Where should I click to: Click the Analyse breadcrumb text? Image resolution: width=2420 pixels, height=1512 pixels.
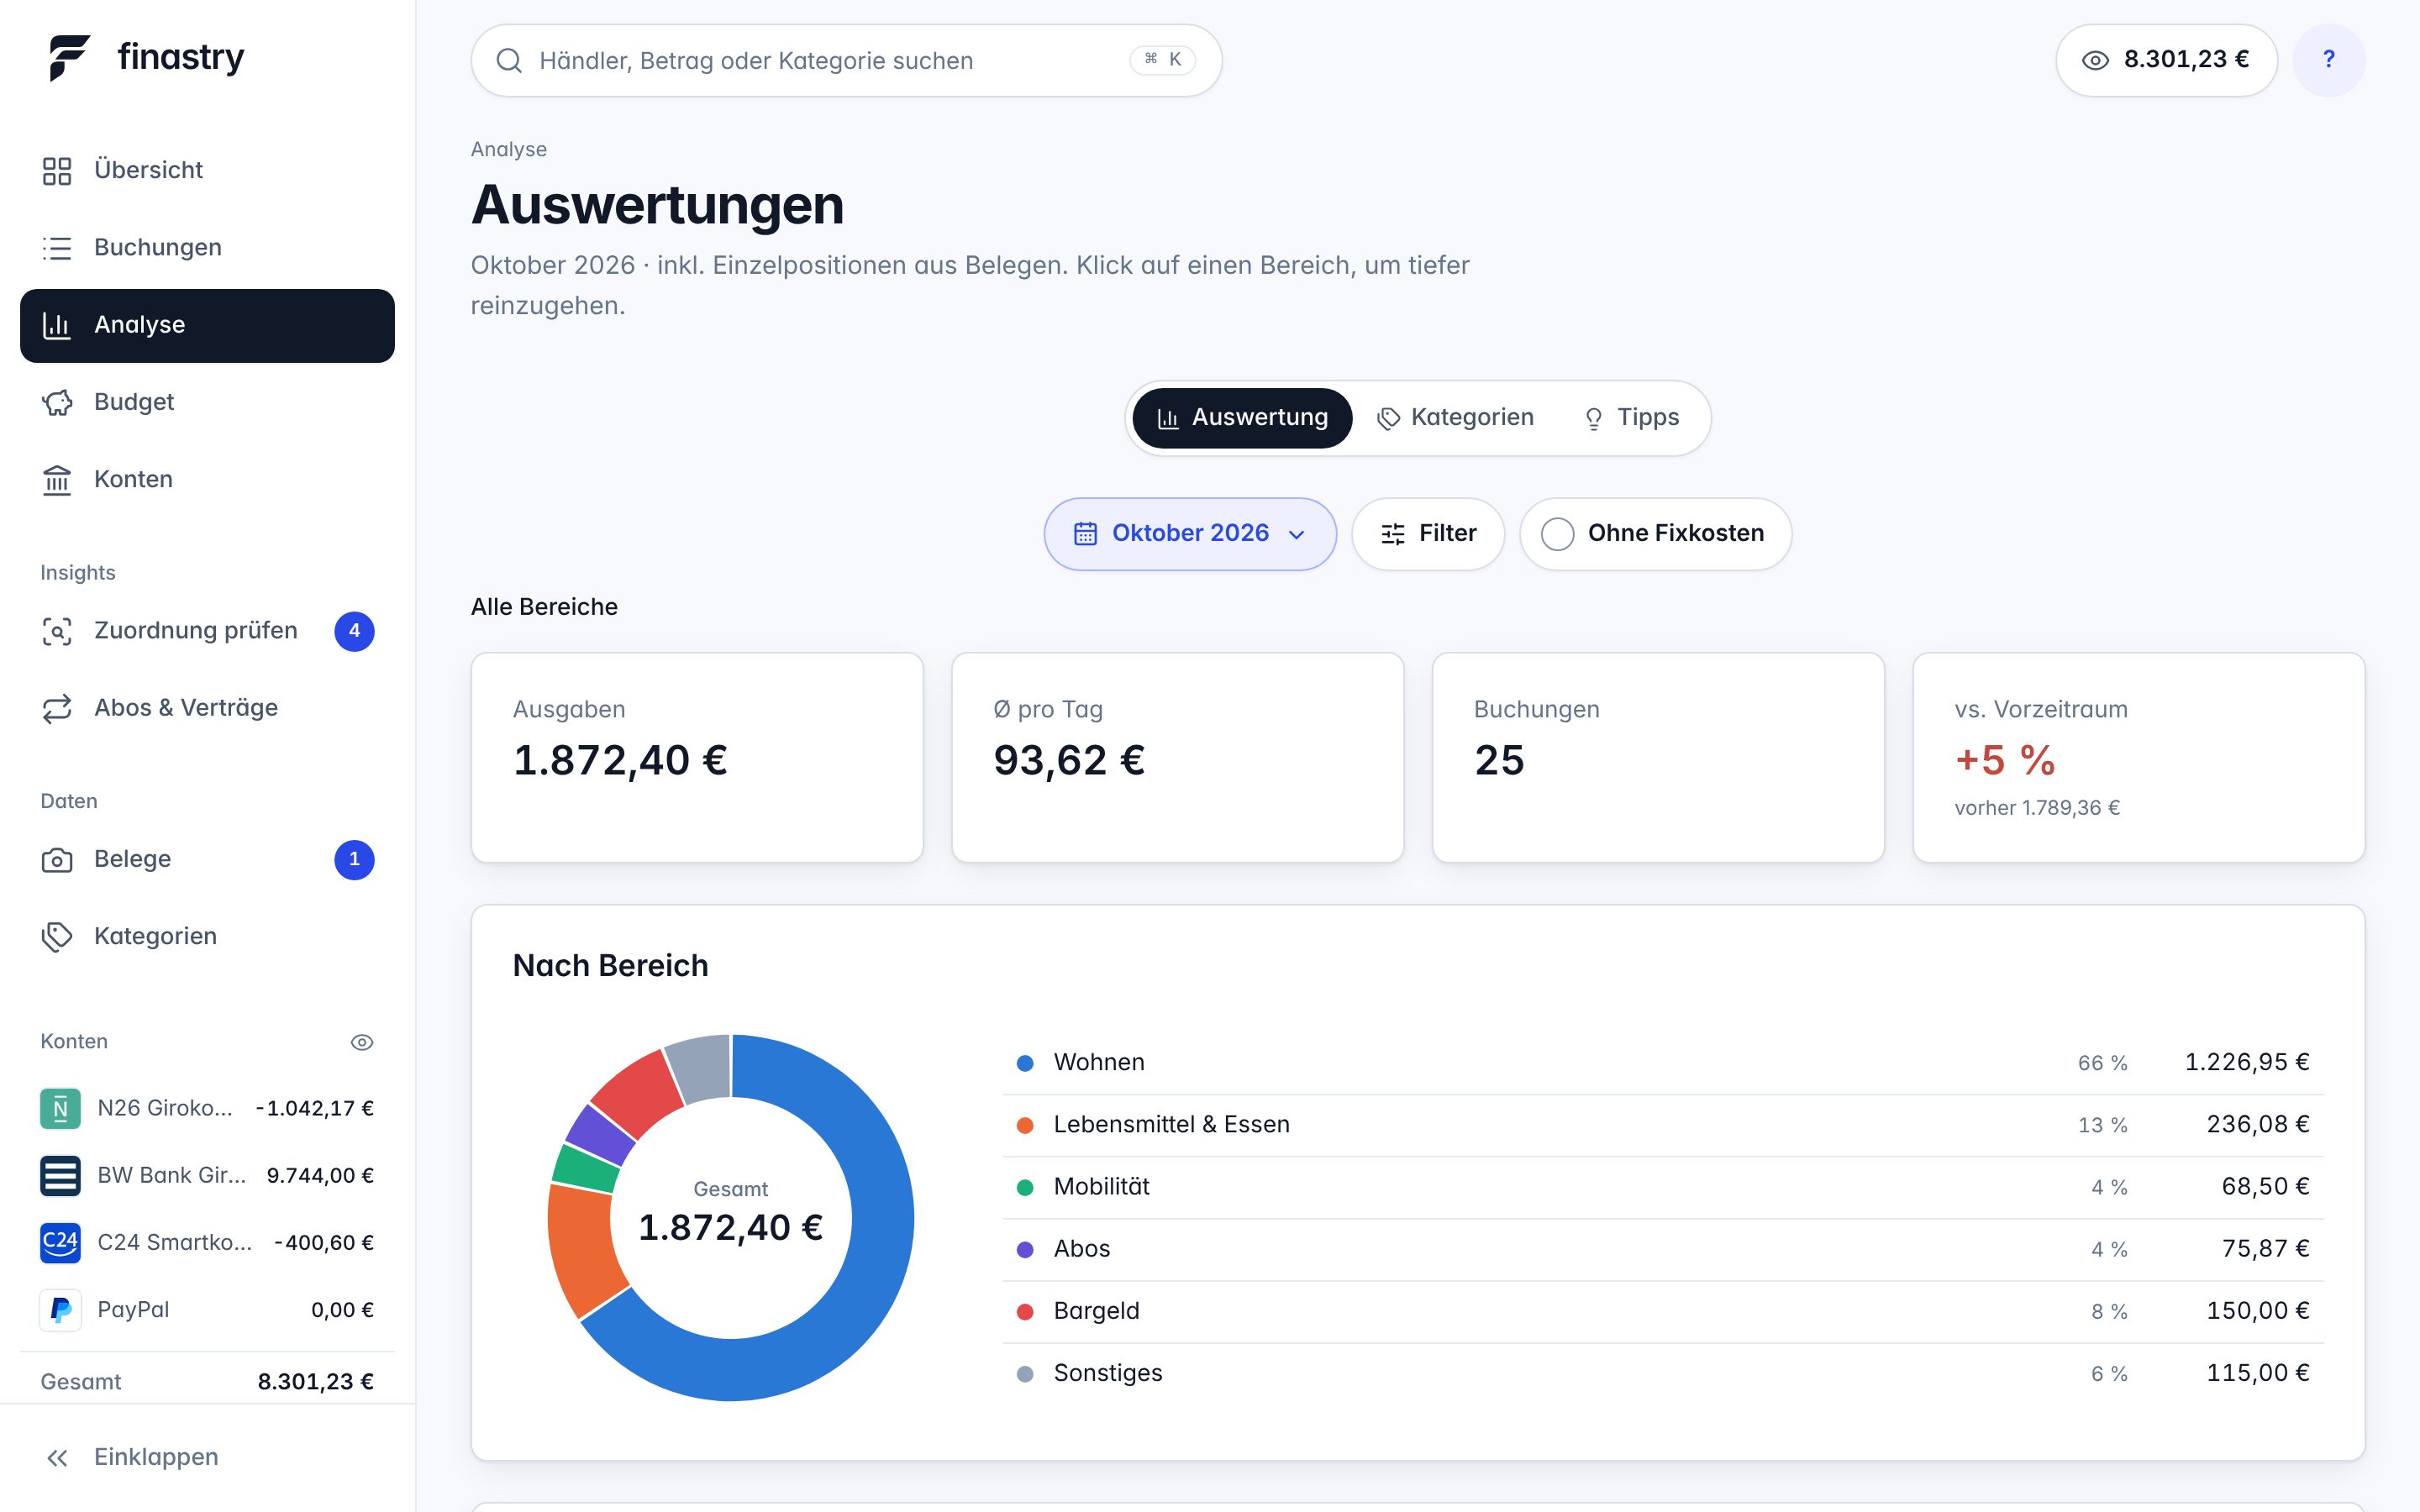[509, 150]
